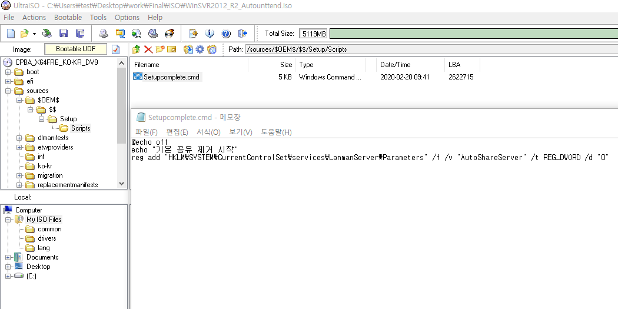Open Notepad's 파일(F) menu
Screen dimensions: 618x309
[x=146, y=132]
